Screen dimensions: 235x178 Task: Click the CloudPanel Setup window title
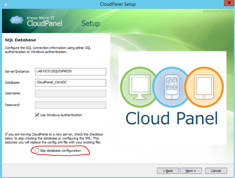118,4
